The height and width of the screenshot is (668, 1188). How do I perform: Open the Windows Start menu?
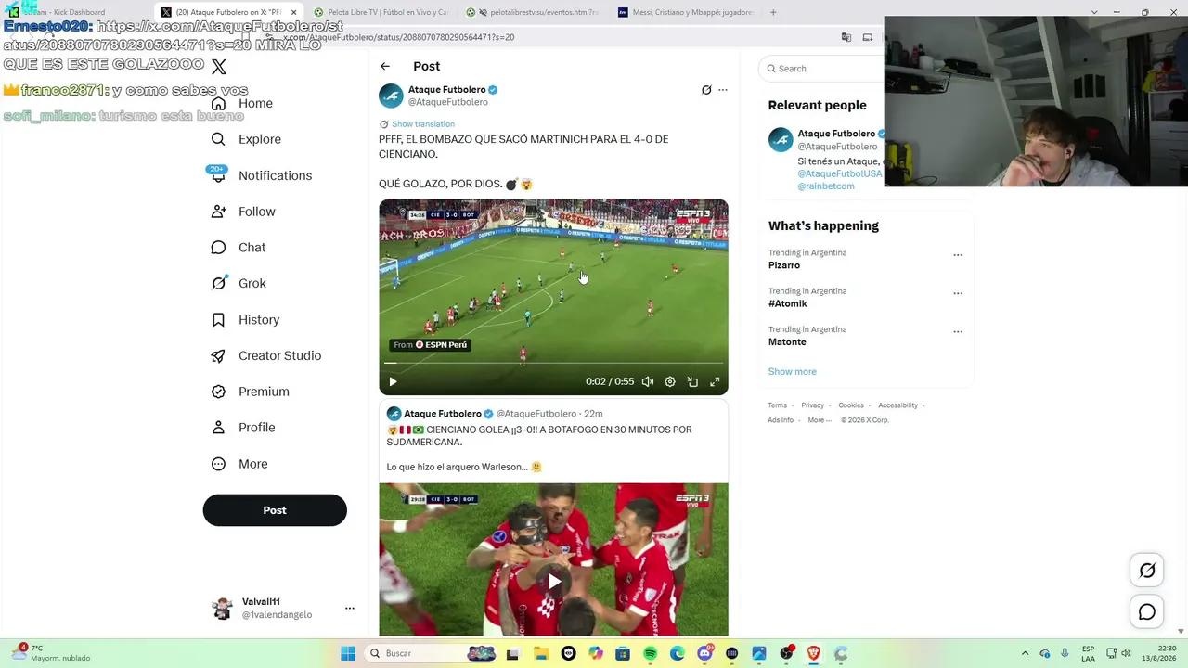pyautogui.click(x=348, y=653)
